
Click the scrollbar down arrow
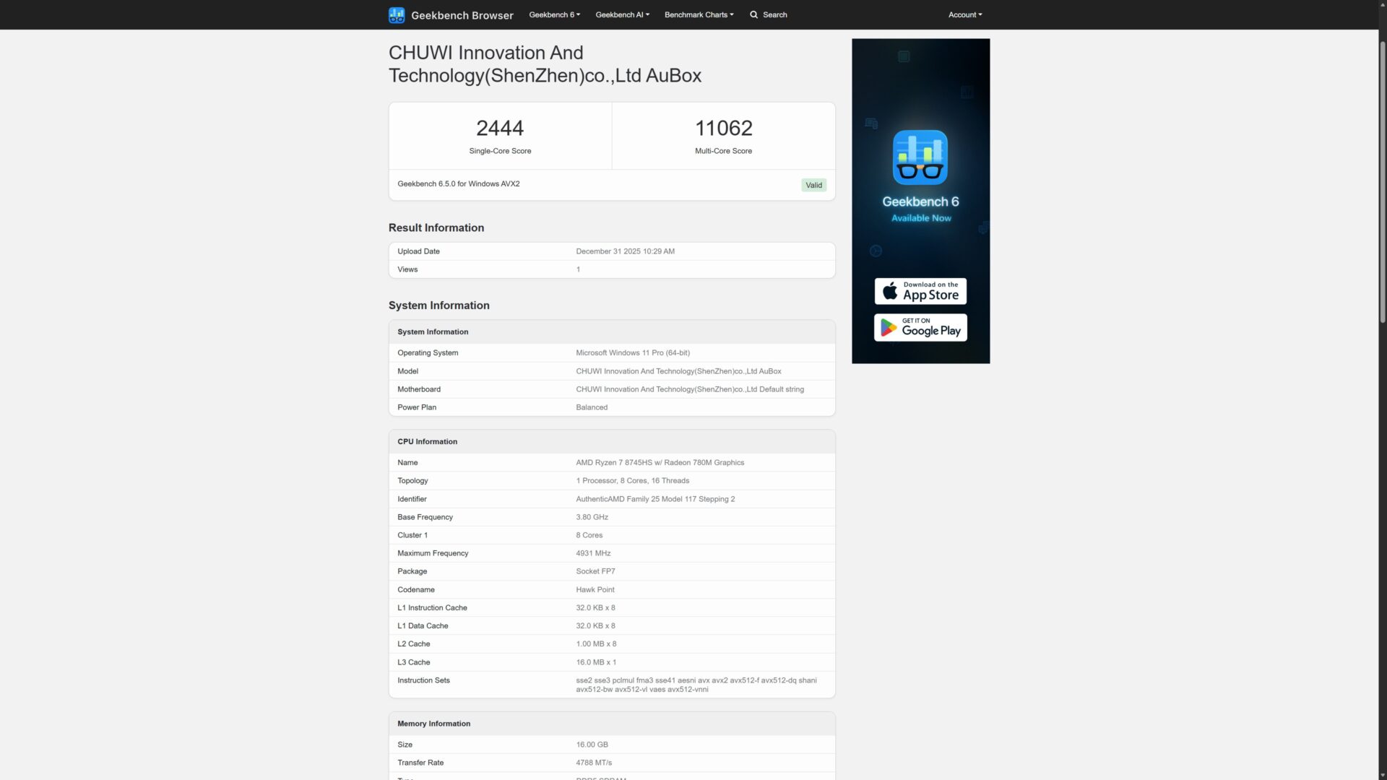coord(1382,775)
